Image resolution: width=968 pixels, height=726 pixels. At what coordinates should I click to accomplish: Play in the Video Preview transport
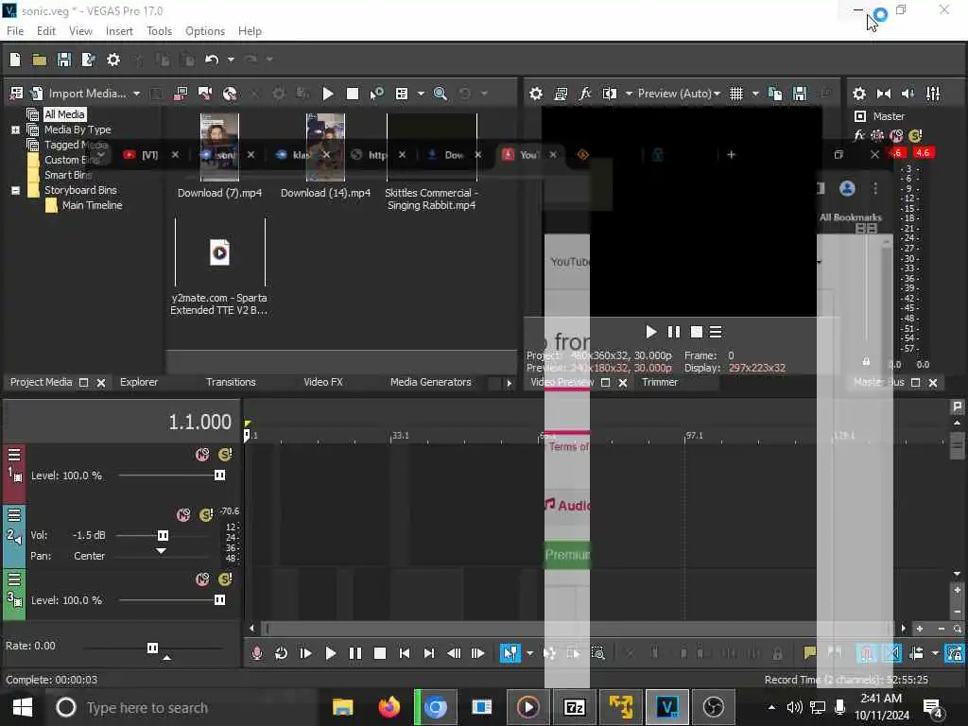pos(650,332)
